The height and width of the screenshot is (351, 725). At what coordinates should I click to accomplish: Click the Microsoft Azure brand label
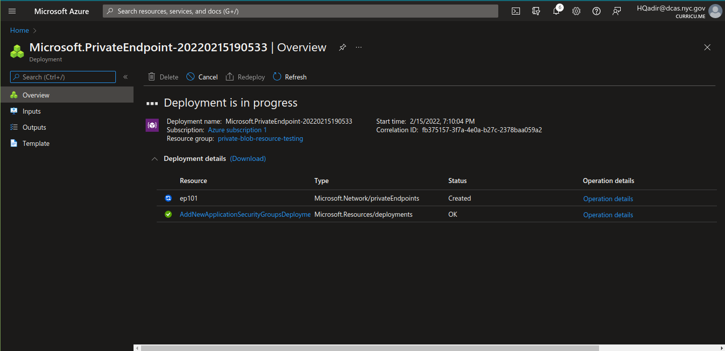(x=61, y=11)
